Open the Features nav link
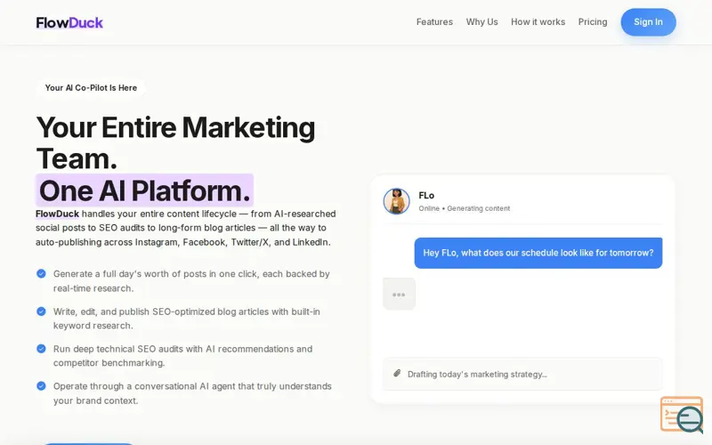This screenshot has height=445, width=712. [434, 21]
